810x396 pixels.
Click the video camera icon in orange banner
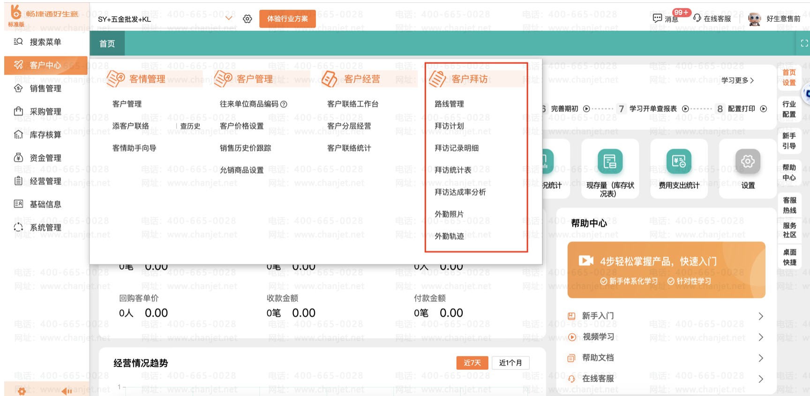(x=586, y=260)
